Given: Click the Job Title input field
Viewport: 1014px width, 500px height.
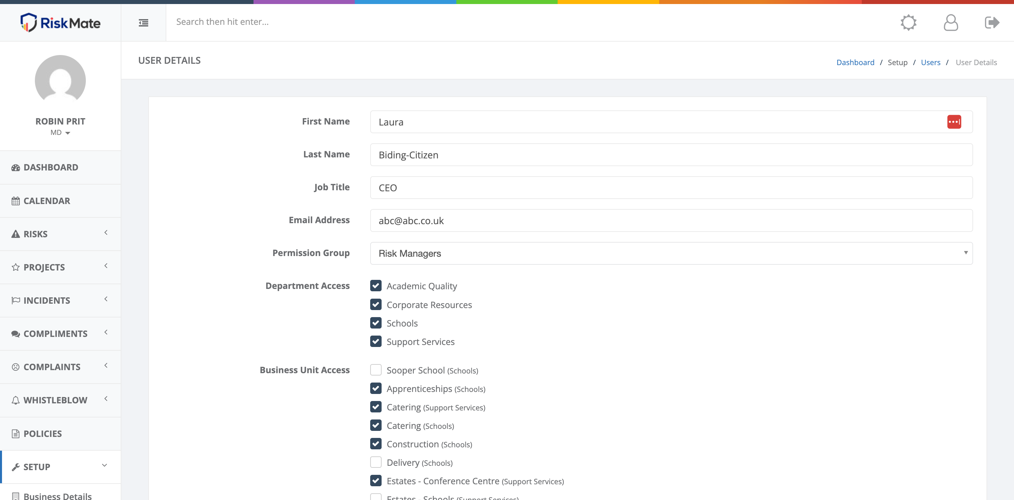Looking at the screenshot, I should pyautogui.click(x=671, y=188).
